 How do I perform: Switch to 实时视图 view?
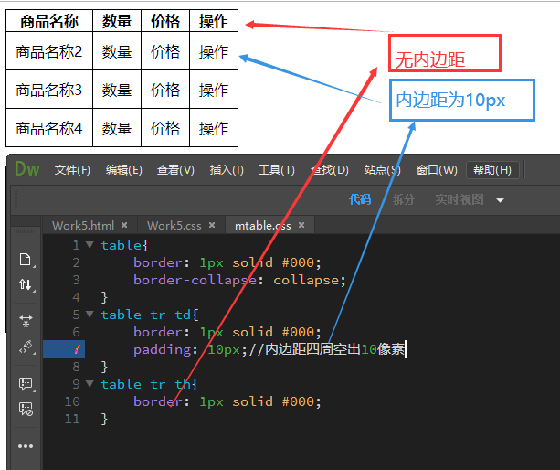click(460, 199)
